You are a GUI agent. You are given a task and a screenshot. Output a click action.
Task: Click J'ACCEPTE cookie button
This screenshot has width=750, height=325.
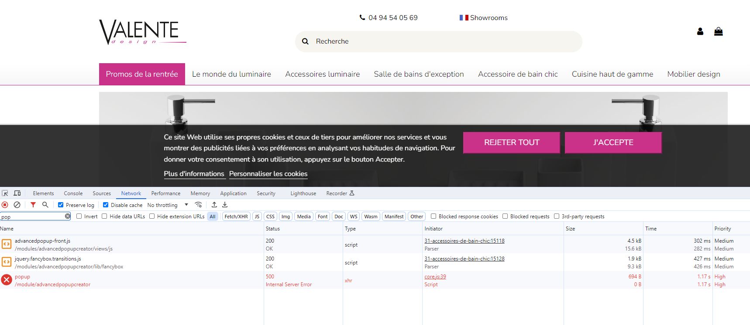(x=613, y=142)
